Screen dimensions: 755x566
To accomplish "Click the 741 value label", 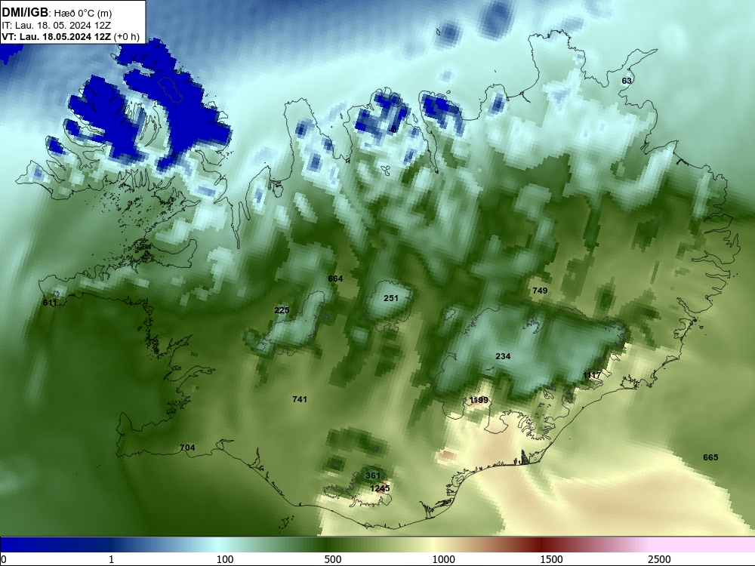I will (x=300, y=399).
